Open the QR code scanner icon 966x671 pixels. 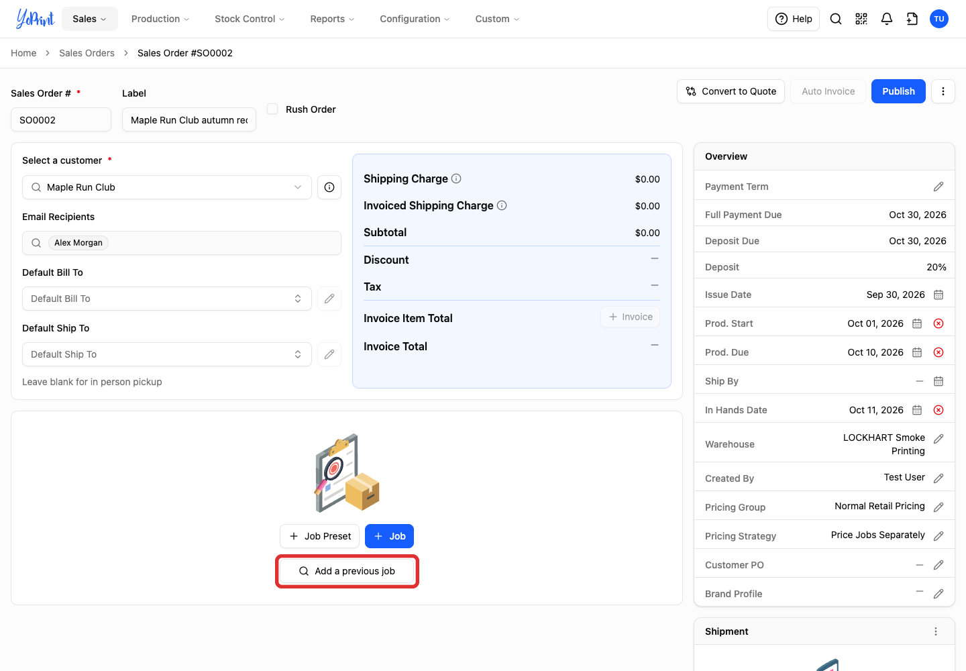pos(861,19)
